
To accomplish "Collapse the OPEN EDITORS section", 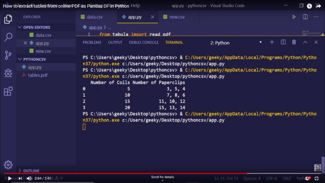I will point(20,27).
